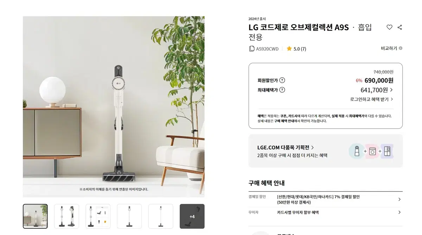Open the +4 more images thumbnail
The image size is (422, 235).
(x=192, y=216)
